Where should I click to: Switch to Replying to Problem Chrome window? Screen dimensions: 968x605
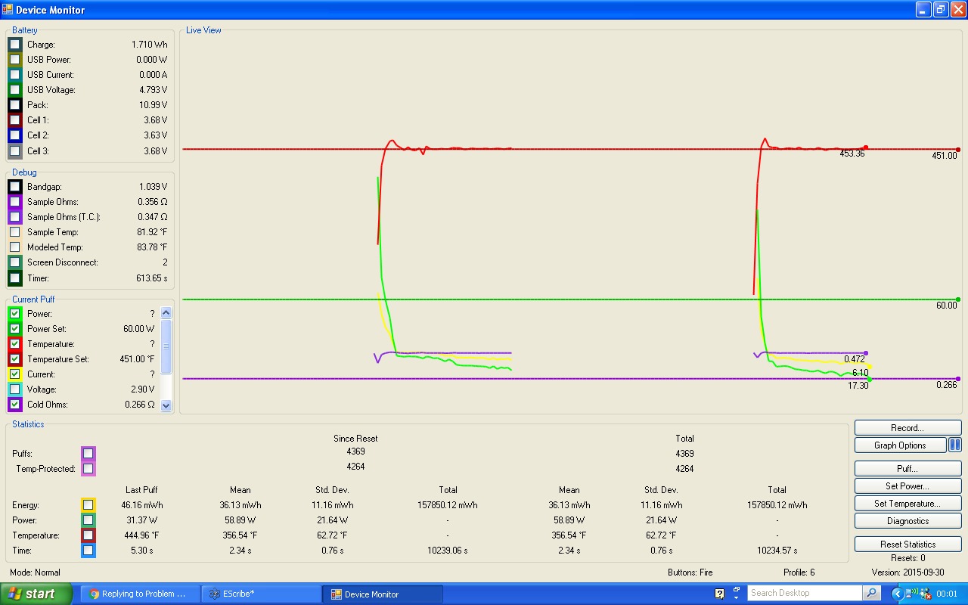pos(140,594)
